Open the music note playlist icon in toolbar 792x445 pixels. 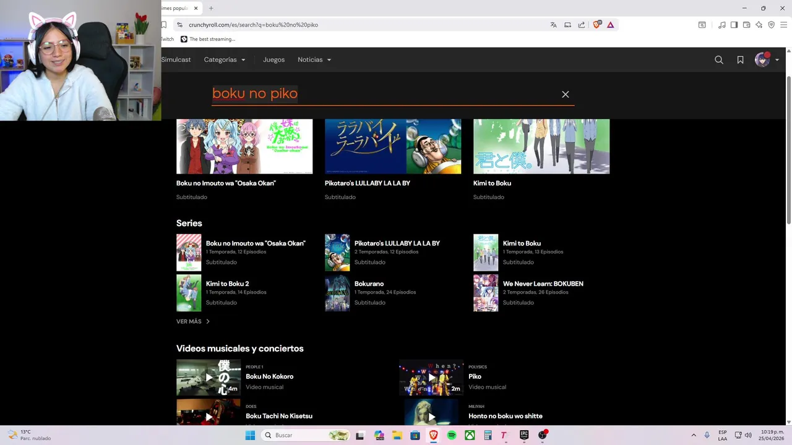click(x=721, y=25)
